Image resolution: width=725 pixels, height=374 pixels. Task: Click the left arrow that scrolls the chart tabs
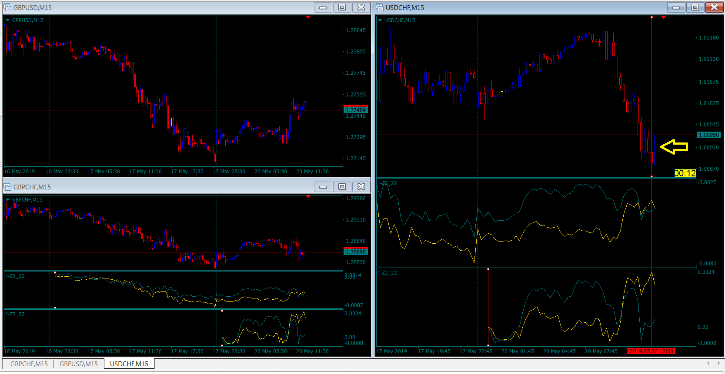pos(708,363)
